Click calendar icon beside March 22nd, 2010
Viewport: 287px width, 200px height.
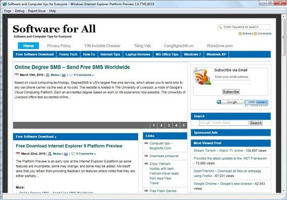(x=18, y=154)
